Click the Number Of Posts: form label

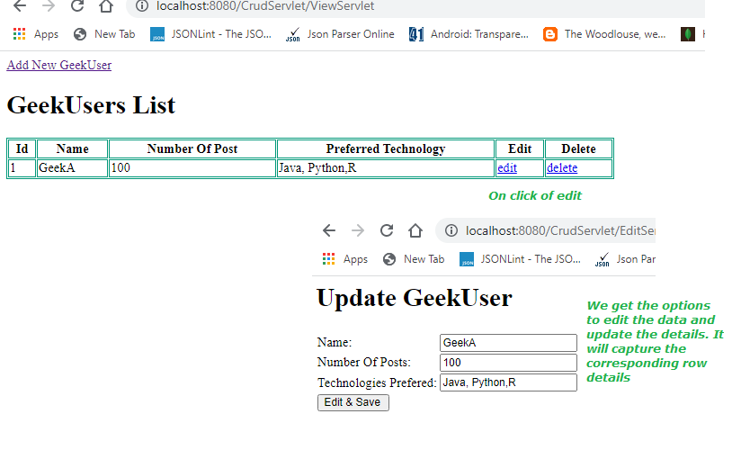pyautogui.click(x=364, y=362)
